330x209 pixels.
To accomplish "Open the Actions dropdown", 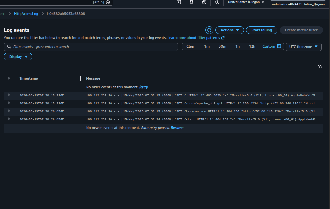I will [x=230, y=30].
